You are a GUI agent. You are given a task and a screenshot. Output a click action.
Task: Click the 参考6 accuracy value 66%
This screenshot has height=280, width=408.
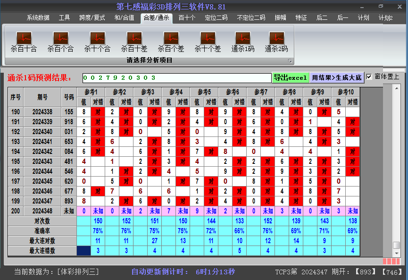240,231
